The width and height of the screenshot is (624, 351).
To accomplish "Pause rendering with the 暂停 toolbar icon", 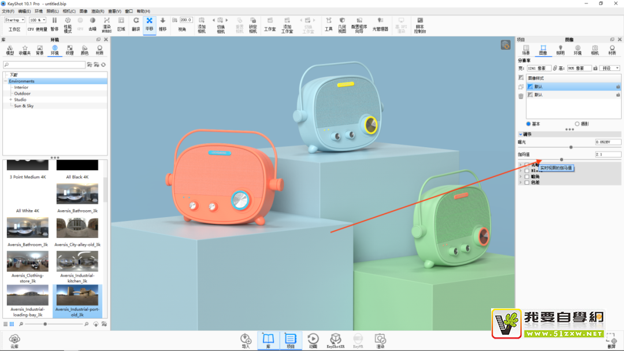I will (54, 24).
